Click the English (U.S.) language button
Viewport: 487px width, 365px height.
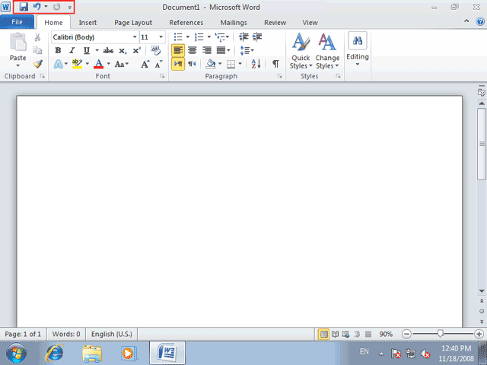coord(112,334)
